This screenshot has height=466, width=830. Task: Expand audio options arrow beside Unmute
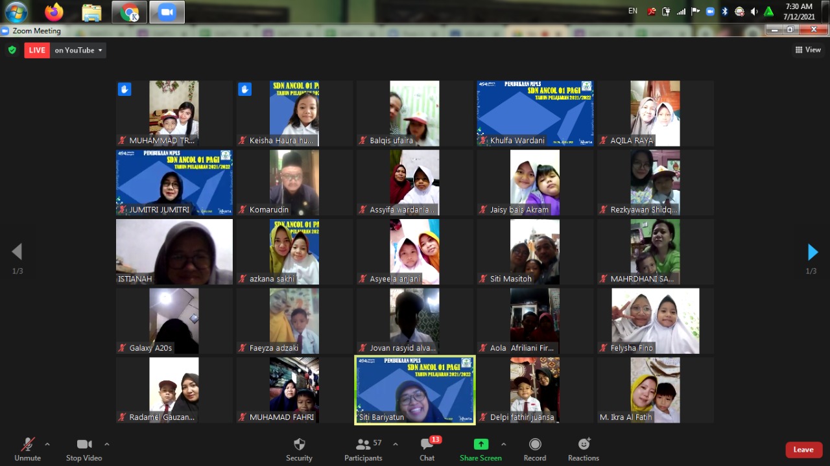47,445
